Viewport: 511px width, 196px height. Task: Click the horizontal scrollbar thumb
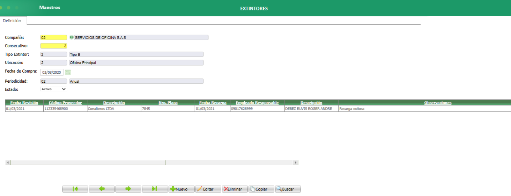pos(88,163)
